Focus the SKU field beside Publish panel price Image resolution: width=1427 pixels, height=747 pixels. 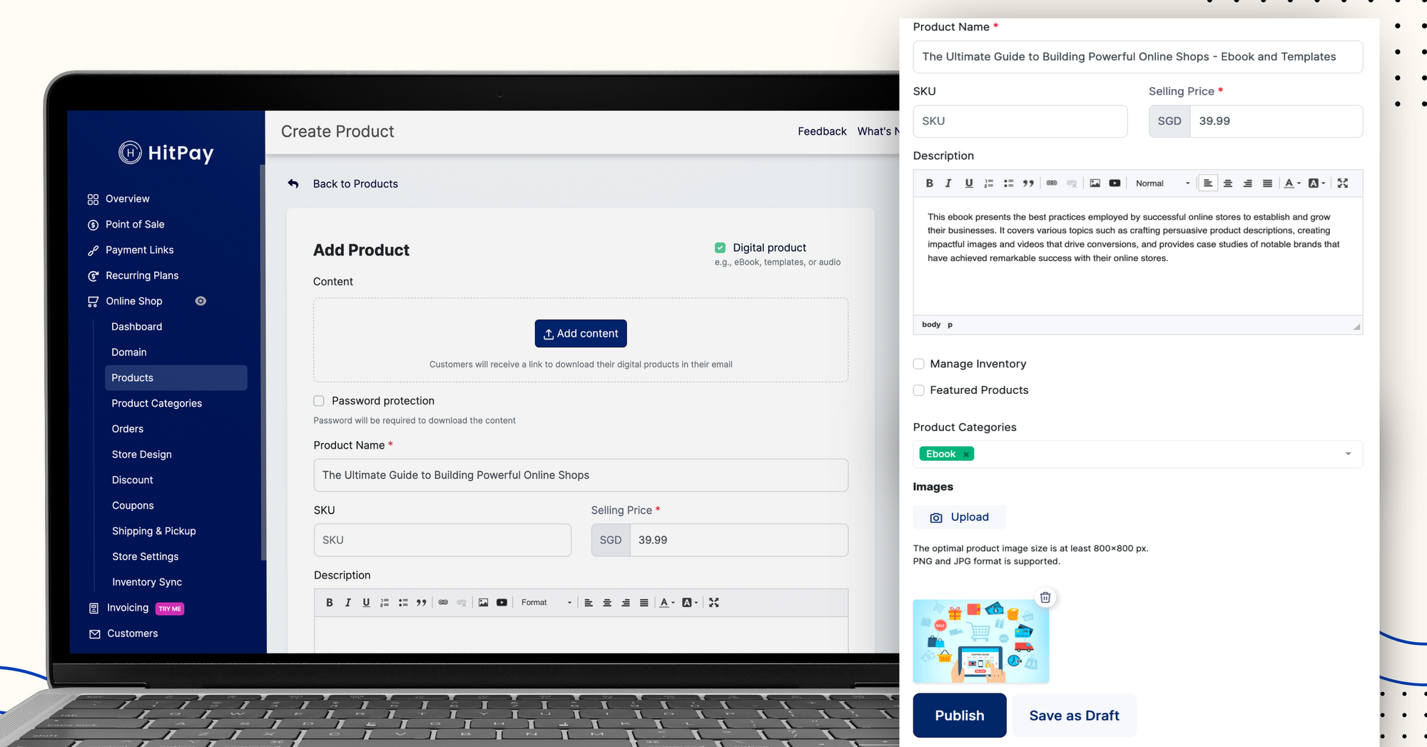(x=1020, y=121)
